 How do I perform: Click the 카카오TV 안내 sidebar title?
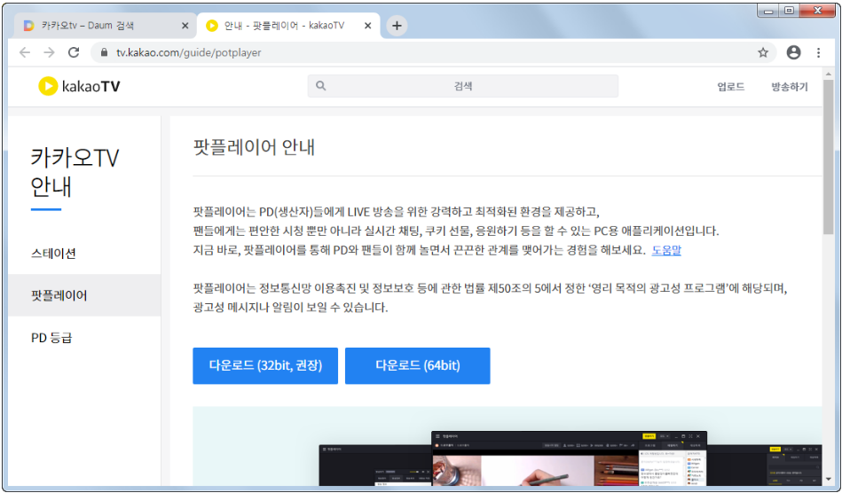(75, 172)
